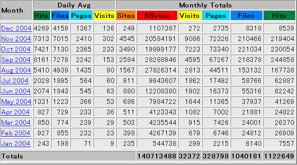Screen dimensions: 297x165
Task: Click the blue Daily Avg Files header
Action: point(60,16)
